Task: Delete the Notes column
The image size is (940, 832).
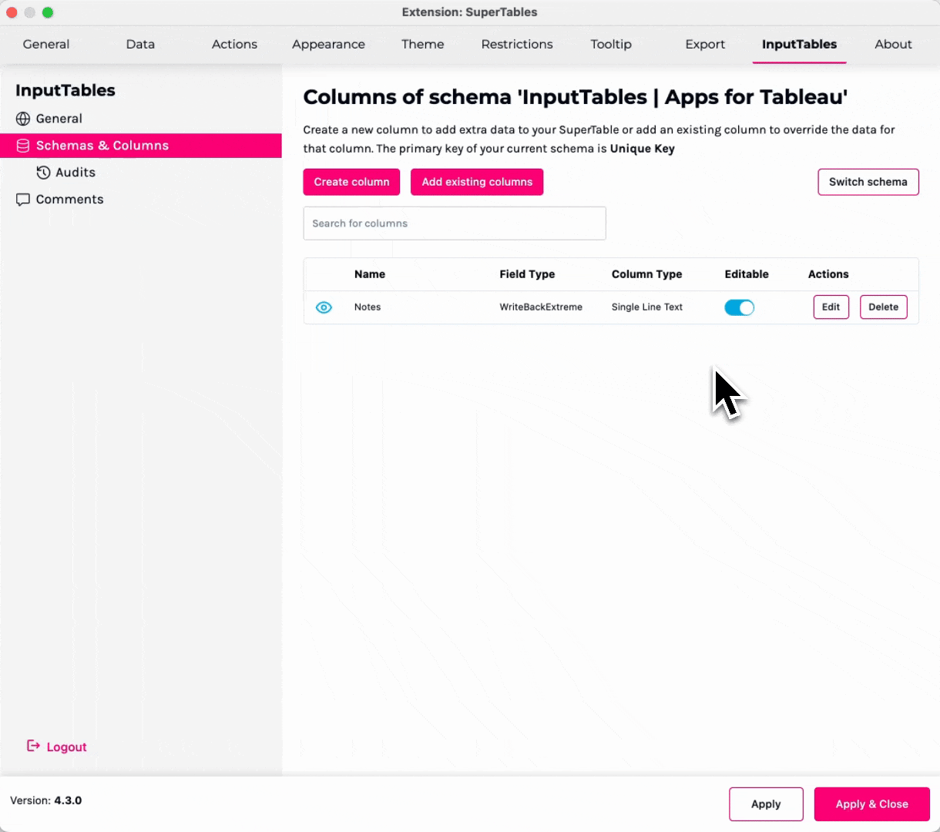Action: pos(883,307)
